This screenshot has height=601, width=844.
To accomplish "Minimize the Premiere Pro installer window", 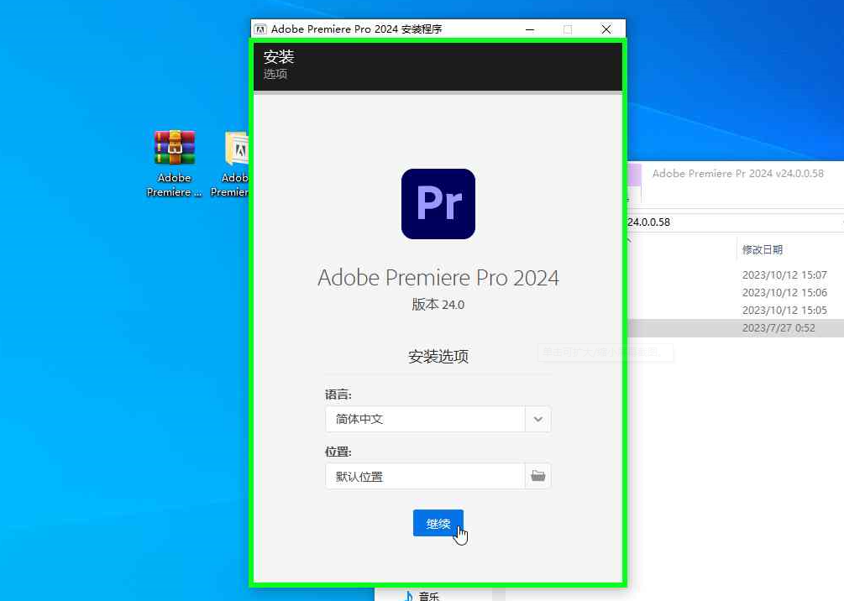I will (x=530, y=29).
